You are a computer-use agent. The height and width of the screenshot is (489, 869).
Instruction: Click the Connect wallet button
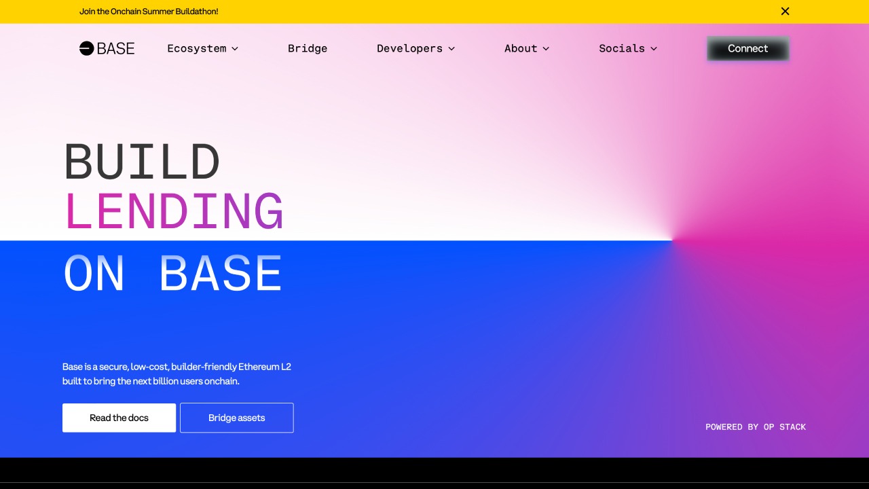pyautogui.click(x=748, y=48)
